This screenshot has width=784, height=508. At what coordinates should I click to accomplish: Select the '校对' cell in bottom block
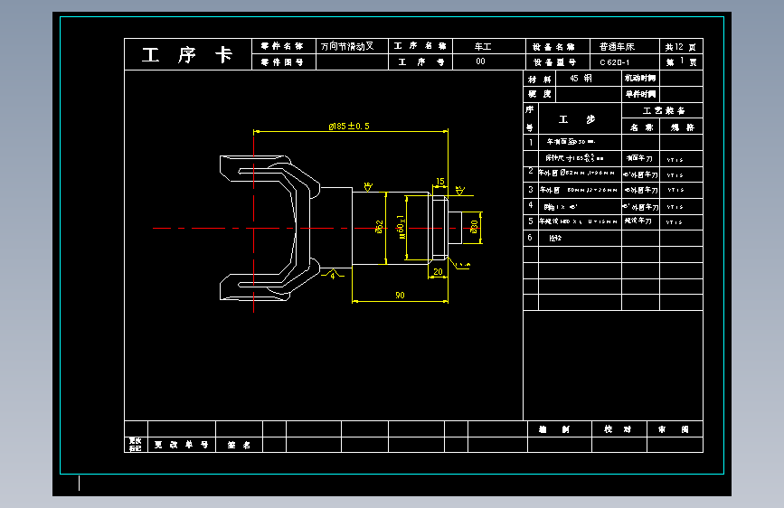coord(619,429)
